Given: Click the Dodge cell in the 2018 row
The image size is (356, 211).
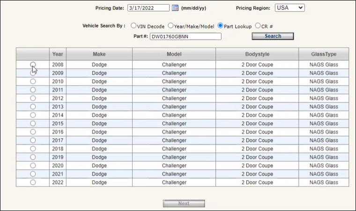Looking at the screenshot, I should pyautogui.click(x=99, y=149).
